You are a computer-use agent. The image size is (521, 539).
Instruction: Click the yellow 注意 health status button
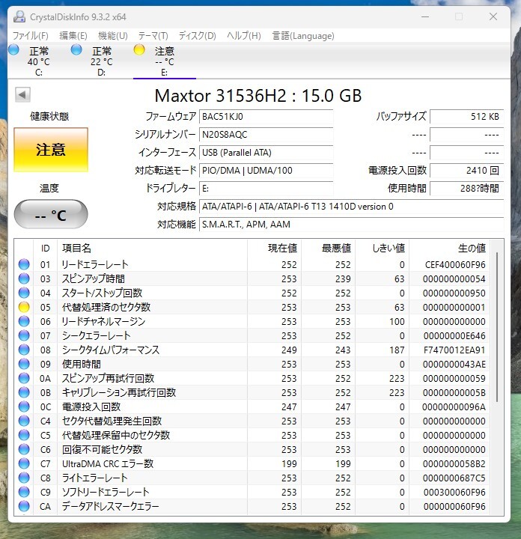(51, 150)
